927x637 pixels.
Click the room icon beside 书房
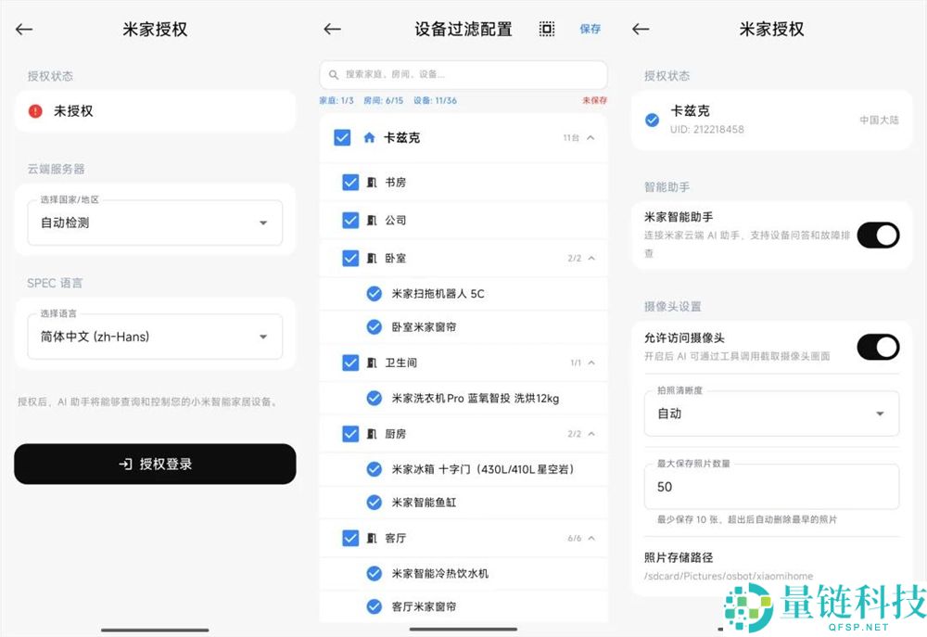pyautogui.click(x=373, y=182)
